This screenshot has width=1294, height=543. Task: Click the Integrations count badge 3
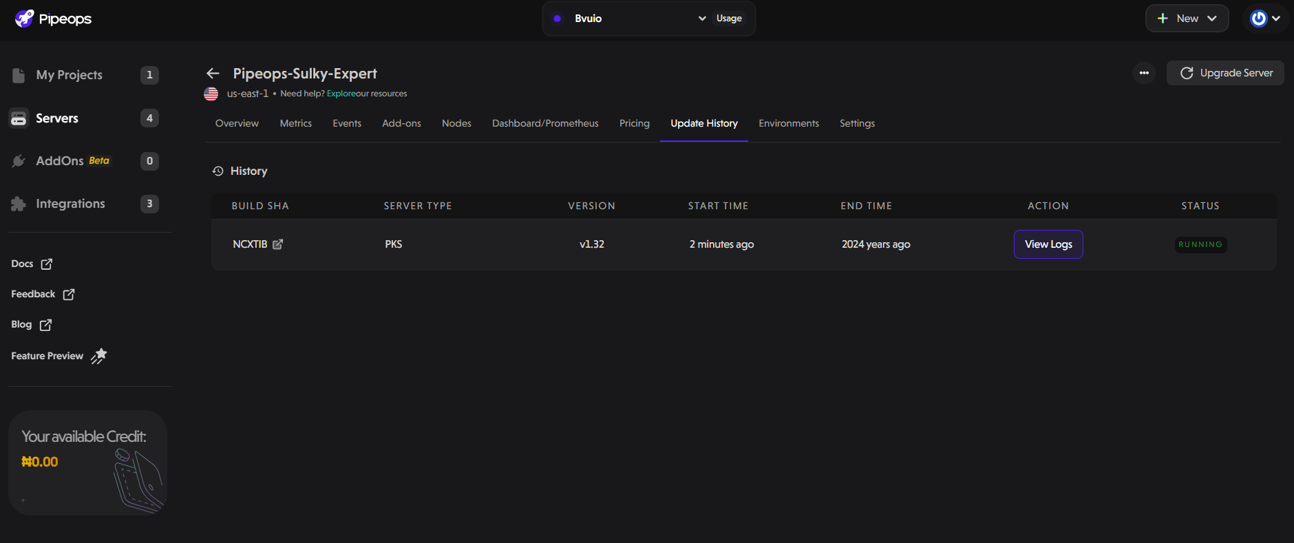[149, 204]
